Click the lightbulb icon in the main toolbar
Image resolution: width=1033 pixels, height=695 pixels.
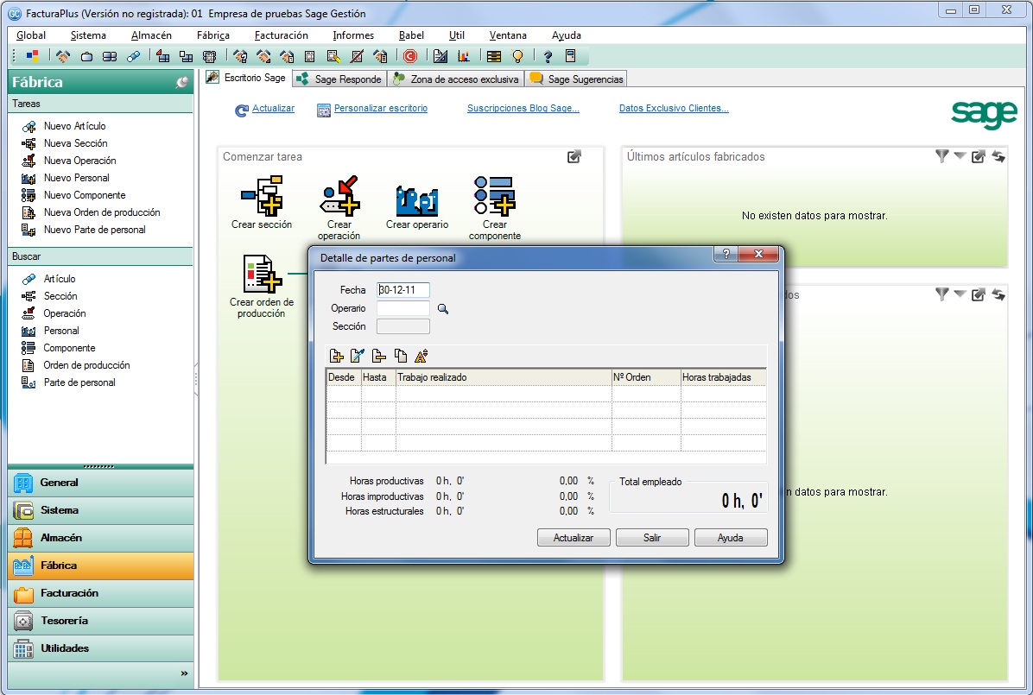(x=518, y=57)
